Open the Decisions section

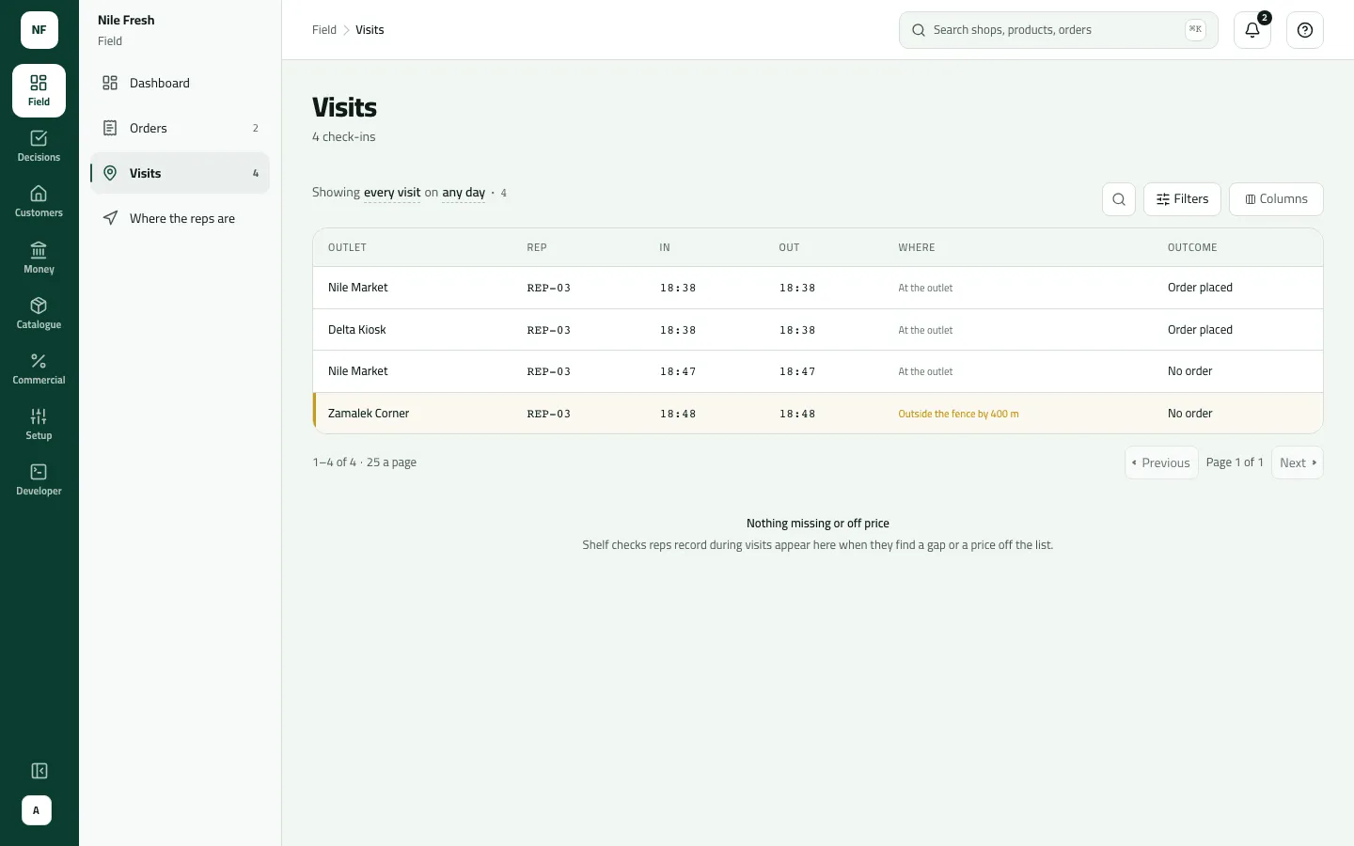[39, 147]
